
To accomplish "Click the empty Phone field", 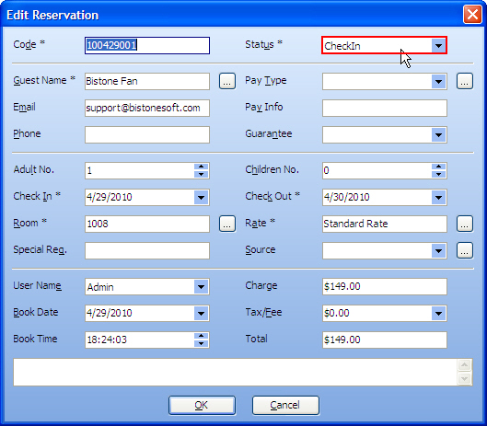I will pyautogui.click(x=147, y=134).
